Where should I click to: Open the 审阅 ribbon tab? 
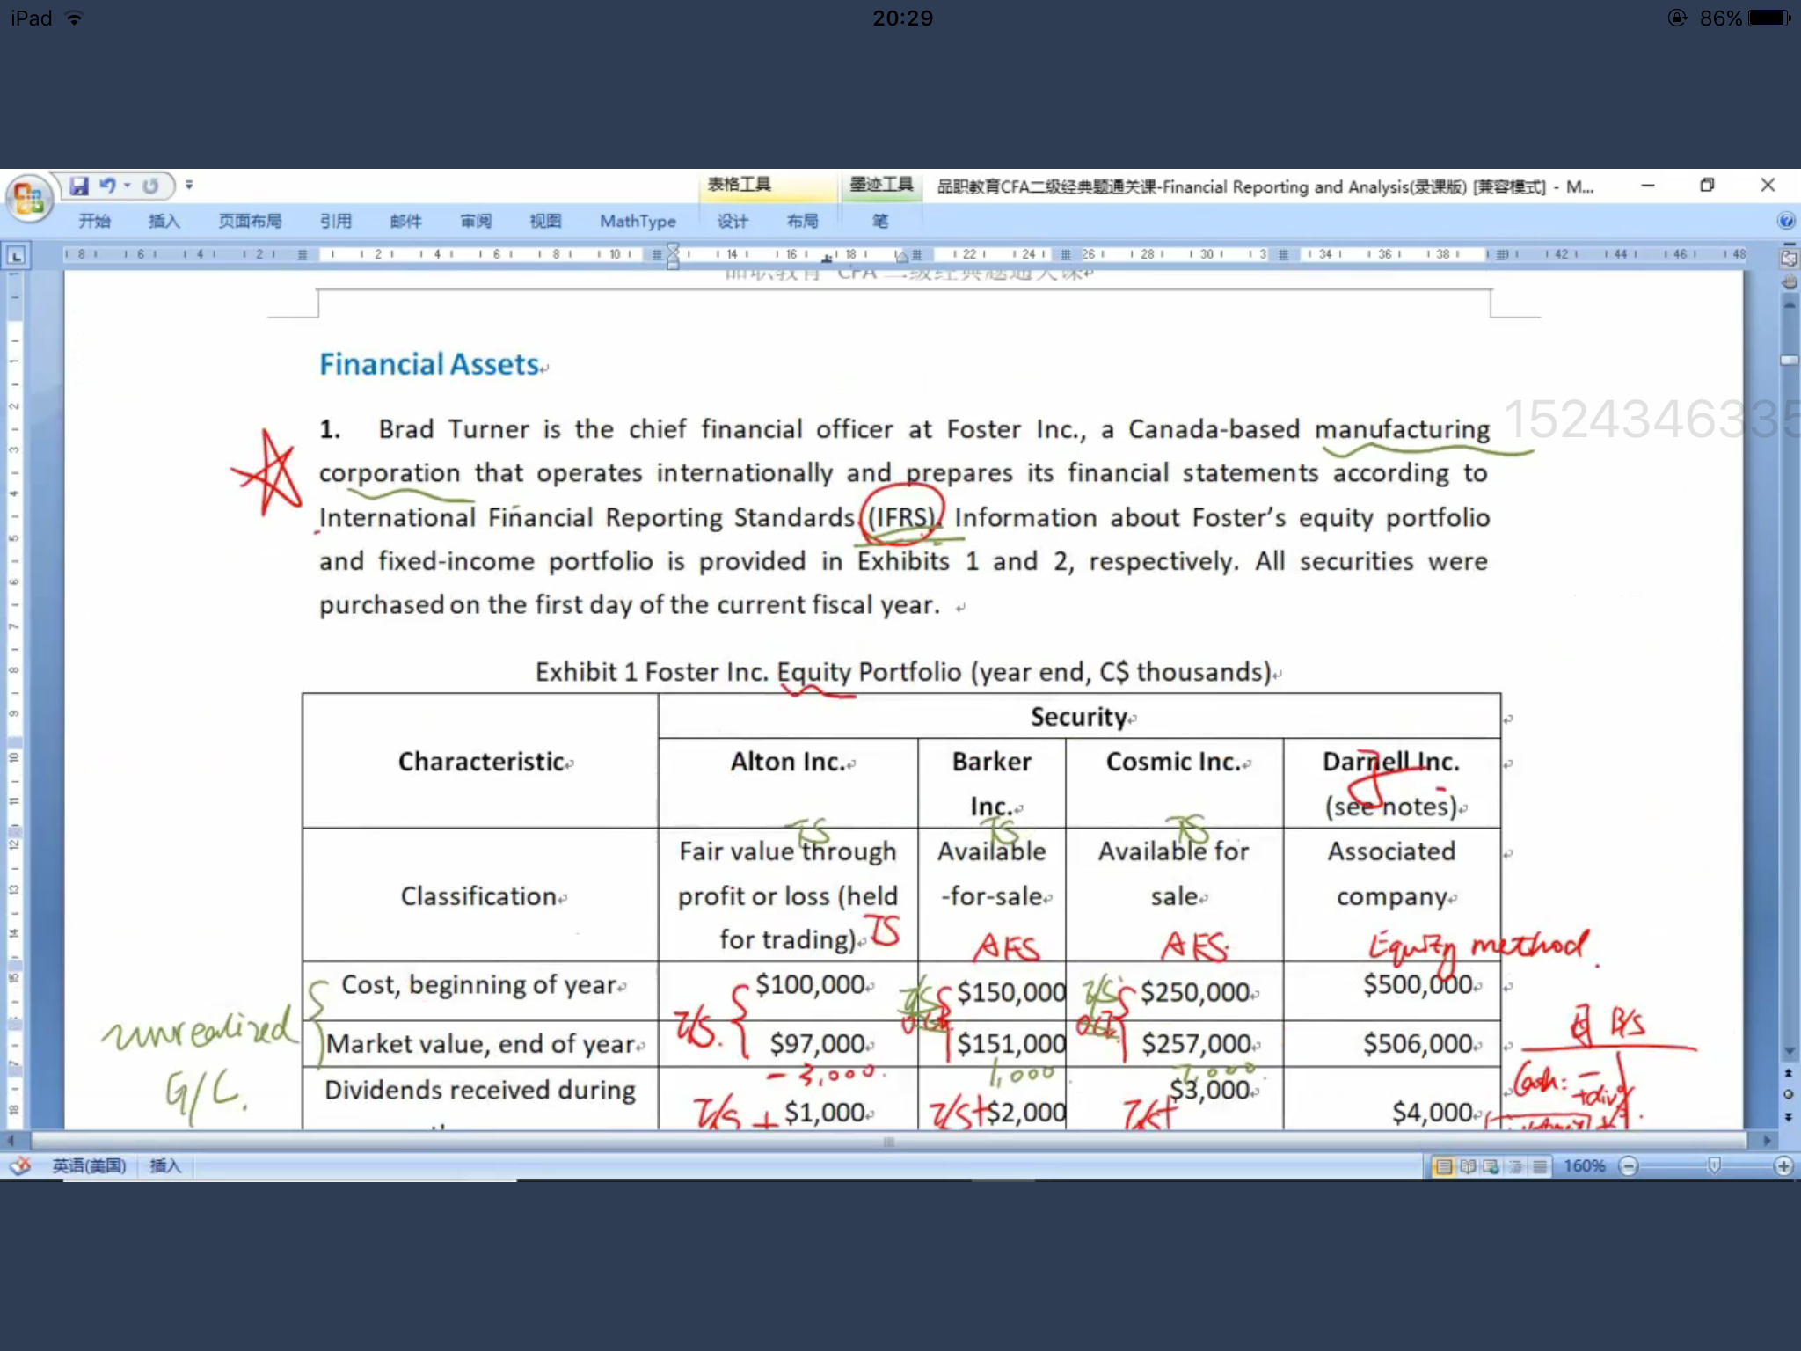(476, 221)
